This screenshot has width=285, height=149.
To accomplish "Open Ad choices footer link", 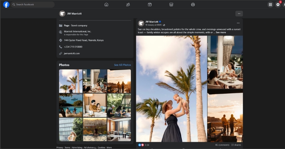I will (x=90, y=148).
